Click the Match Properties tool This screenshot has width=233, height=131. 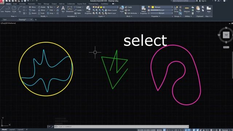pos(143,10)
